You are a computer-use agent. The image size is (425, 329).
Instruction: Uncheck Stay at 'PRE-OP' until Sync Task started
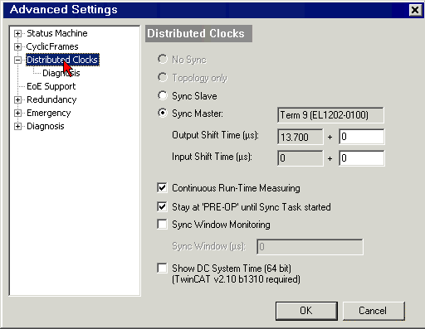162,206
